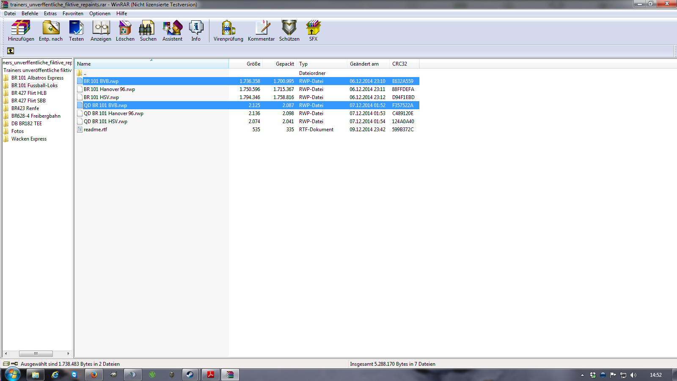
Task: Sort files by Geändert am column
Action: pos(369,64)
